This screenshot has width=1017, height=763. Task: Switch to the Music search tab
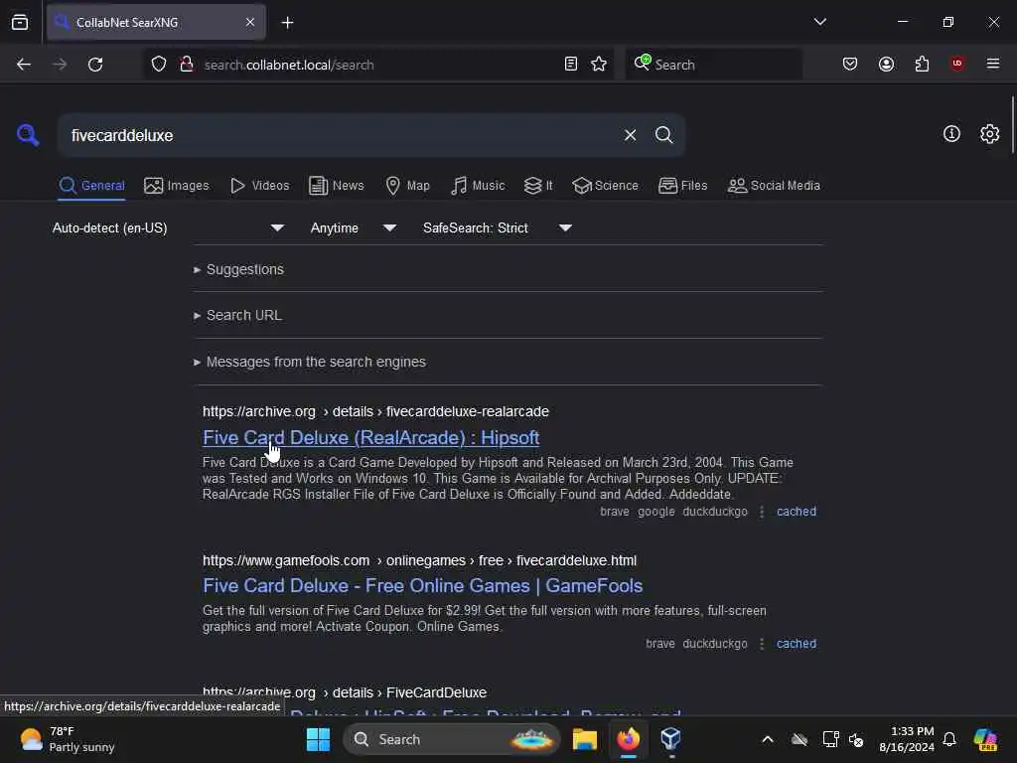tap(478, 186)
